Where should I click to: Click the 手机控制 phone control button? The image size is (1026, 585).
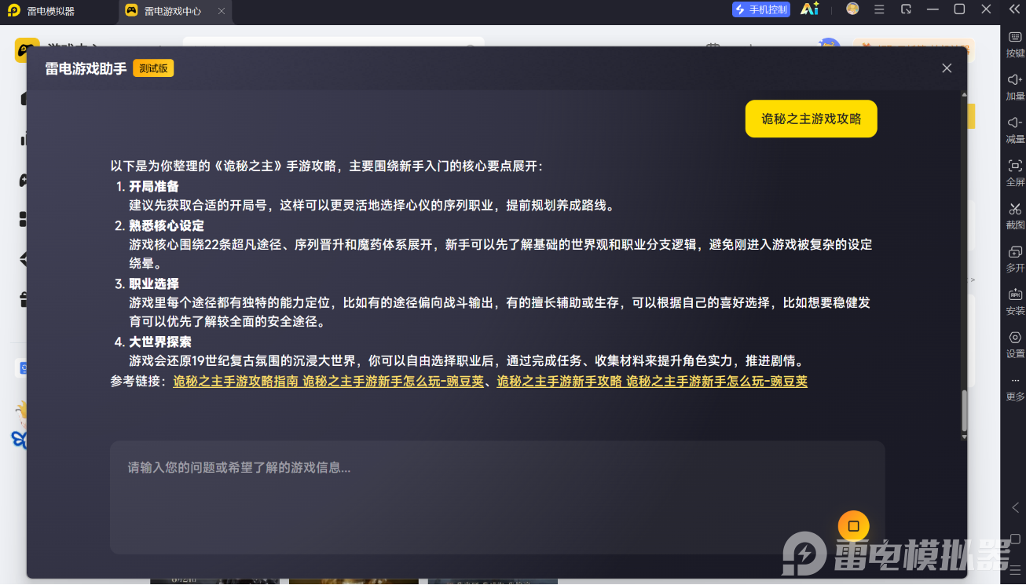click(760, 9)
